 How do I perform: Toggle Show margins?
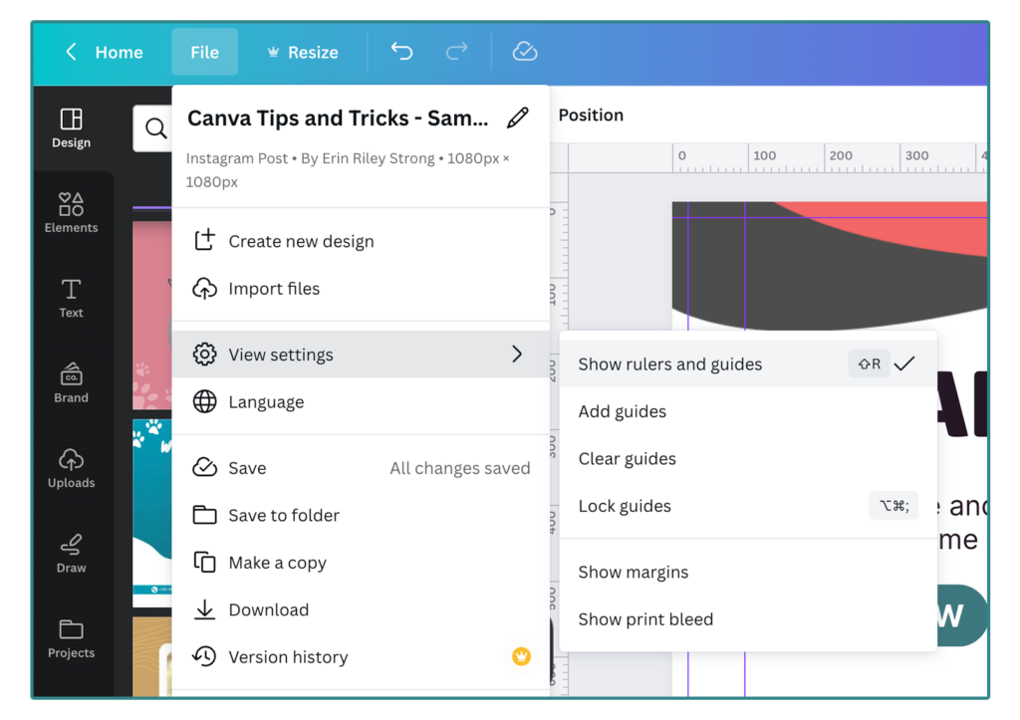(748, 573)
